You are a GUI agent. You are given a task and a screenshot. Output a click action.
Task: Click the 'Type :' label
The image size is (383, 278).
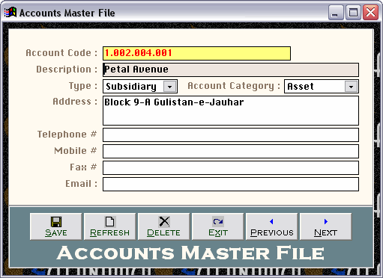click(83, 86)
